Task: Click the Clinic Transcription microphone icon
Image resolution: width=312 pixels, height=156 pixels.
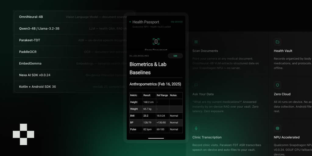Action: pyautogui.click(x=196, y=128)
